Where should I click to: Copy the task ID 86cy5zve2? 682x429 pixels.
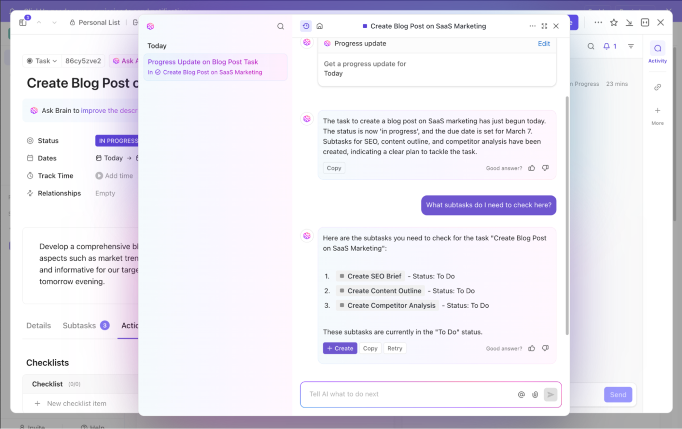point(83,61)
